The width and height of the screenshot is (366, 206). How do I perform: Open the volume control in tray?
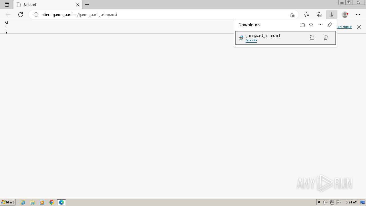coord(325,202)
